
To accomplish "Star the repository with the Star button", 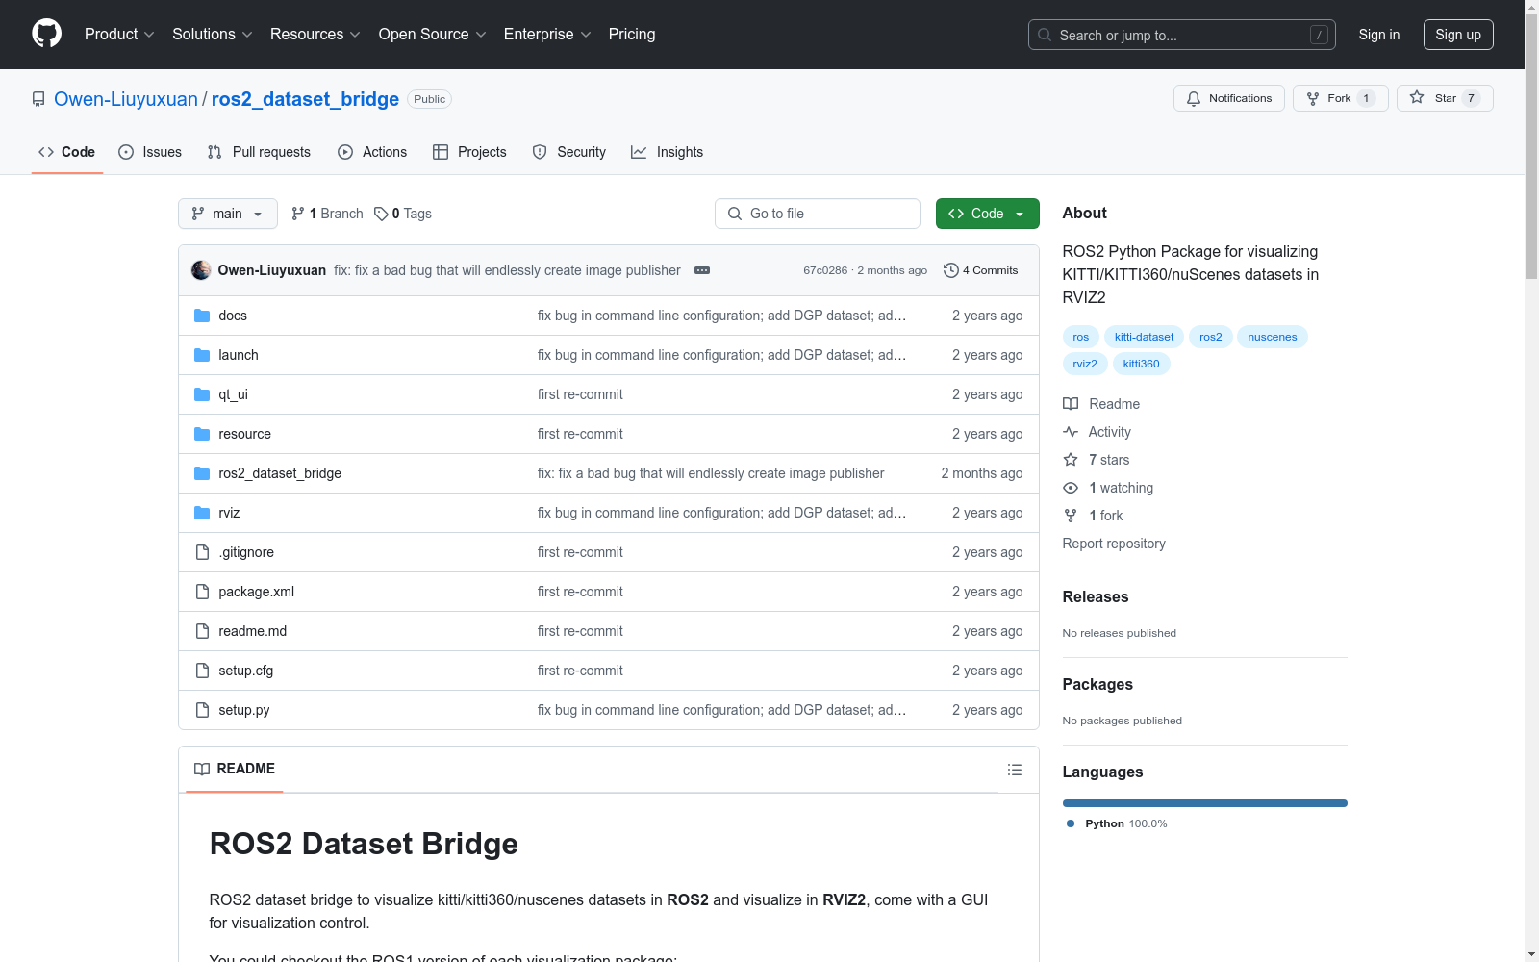I will [1445, 98].
